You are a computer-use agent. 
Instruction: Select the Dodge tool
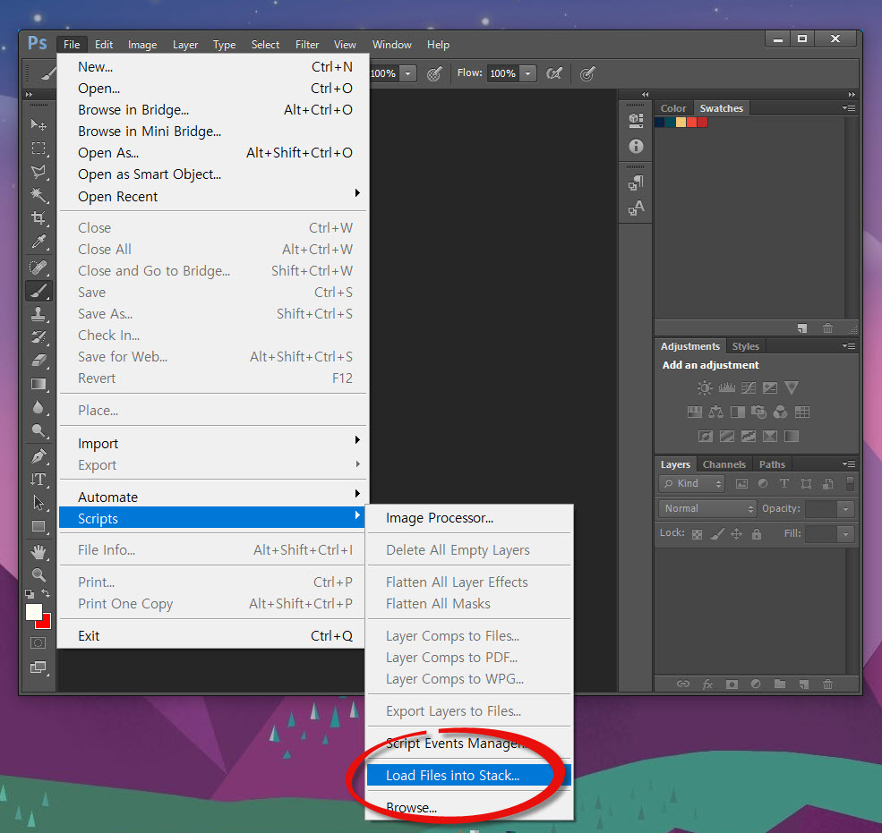(x=39, y=430)
